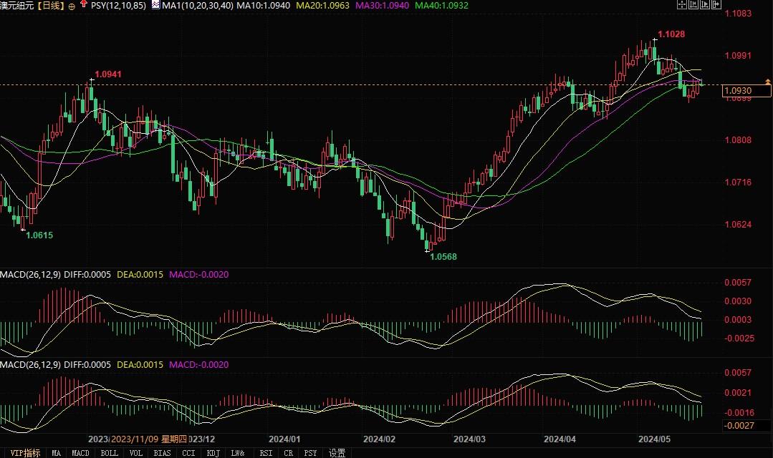Screen dimensions: 773x458
Task: Select the KDJ indicator tab
Action: tap(213, 453)
